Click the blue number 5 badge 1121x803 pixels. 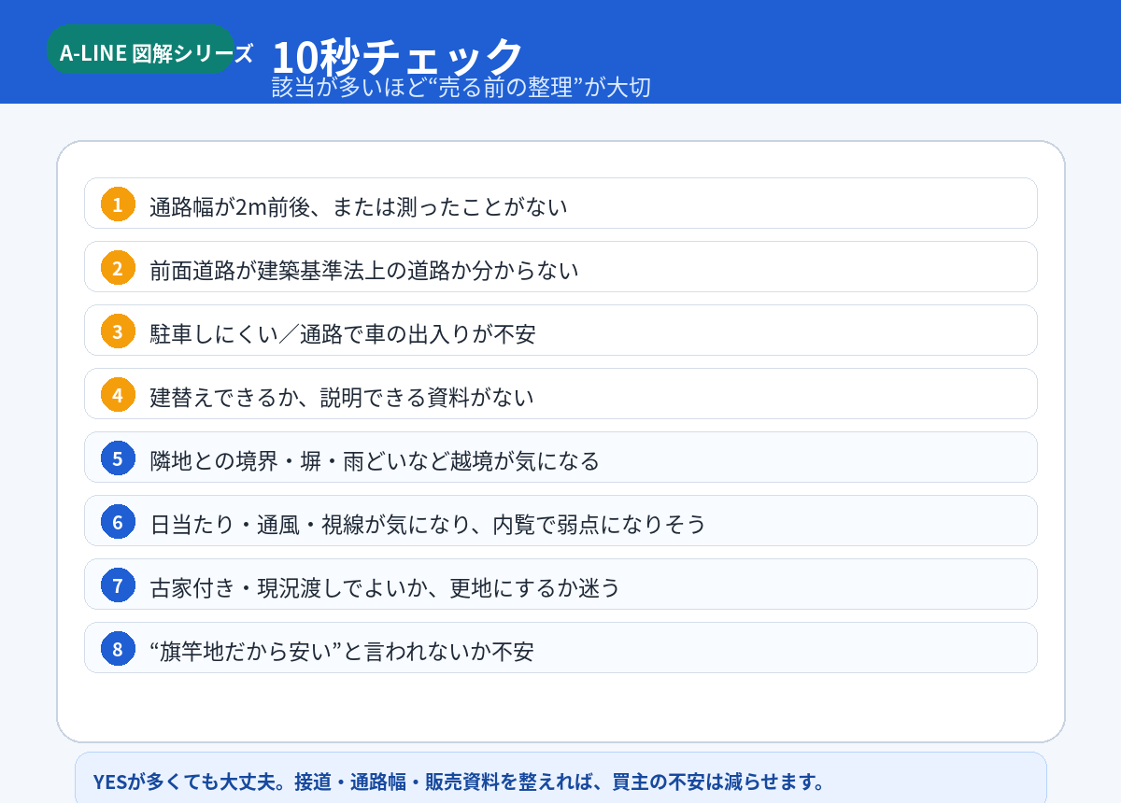pos(118,458)
